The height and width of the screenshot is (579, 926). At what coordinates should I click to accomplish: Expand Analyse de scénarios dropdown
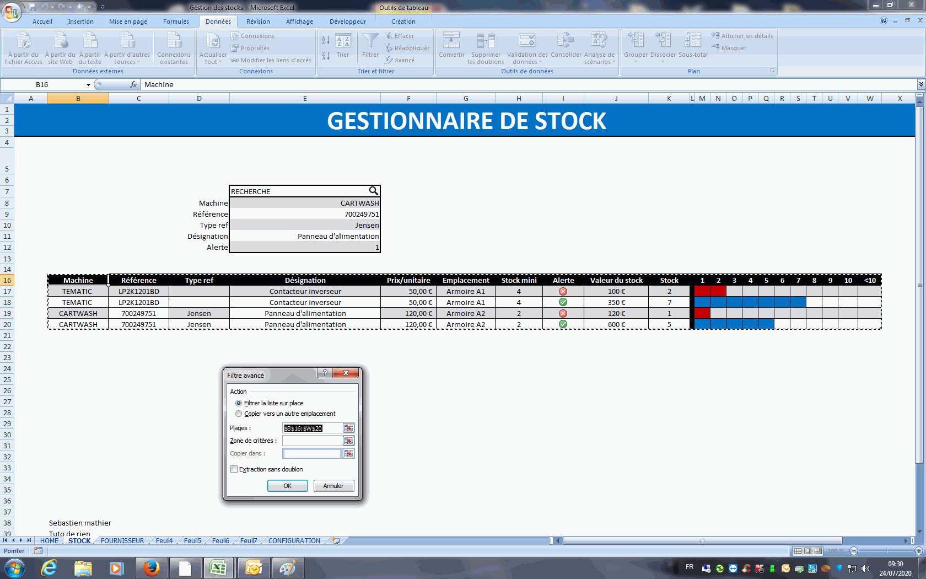click(x=613, y=62)
